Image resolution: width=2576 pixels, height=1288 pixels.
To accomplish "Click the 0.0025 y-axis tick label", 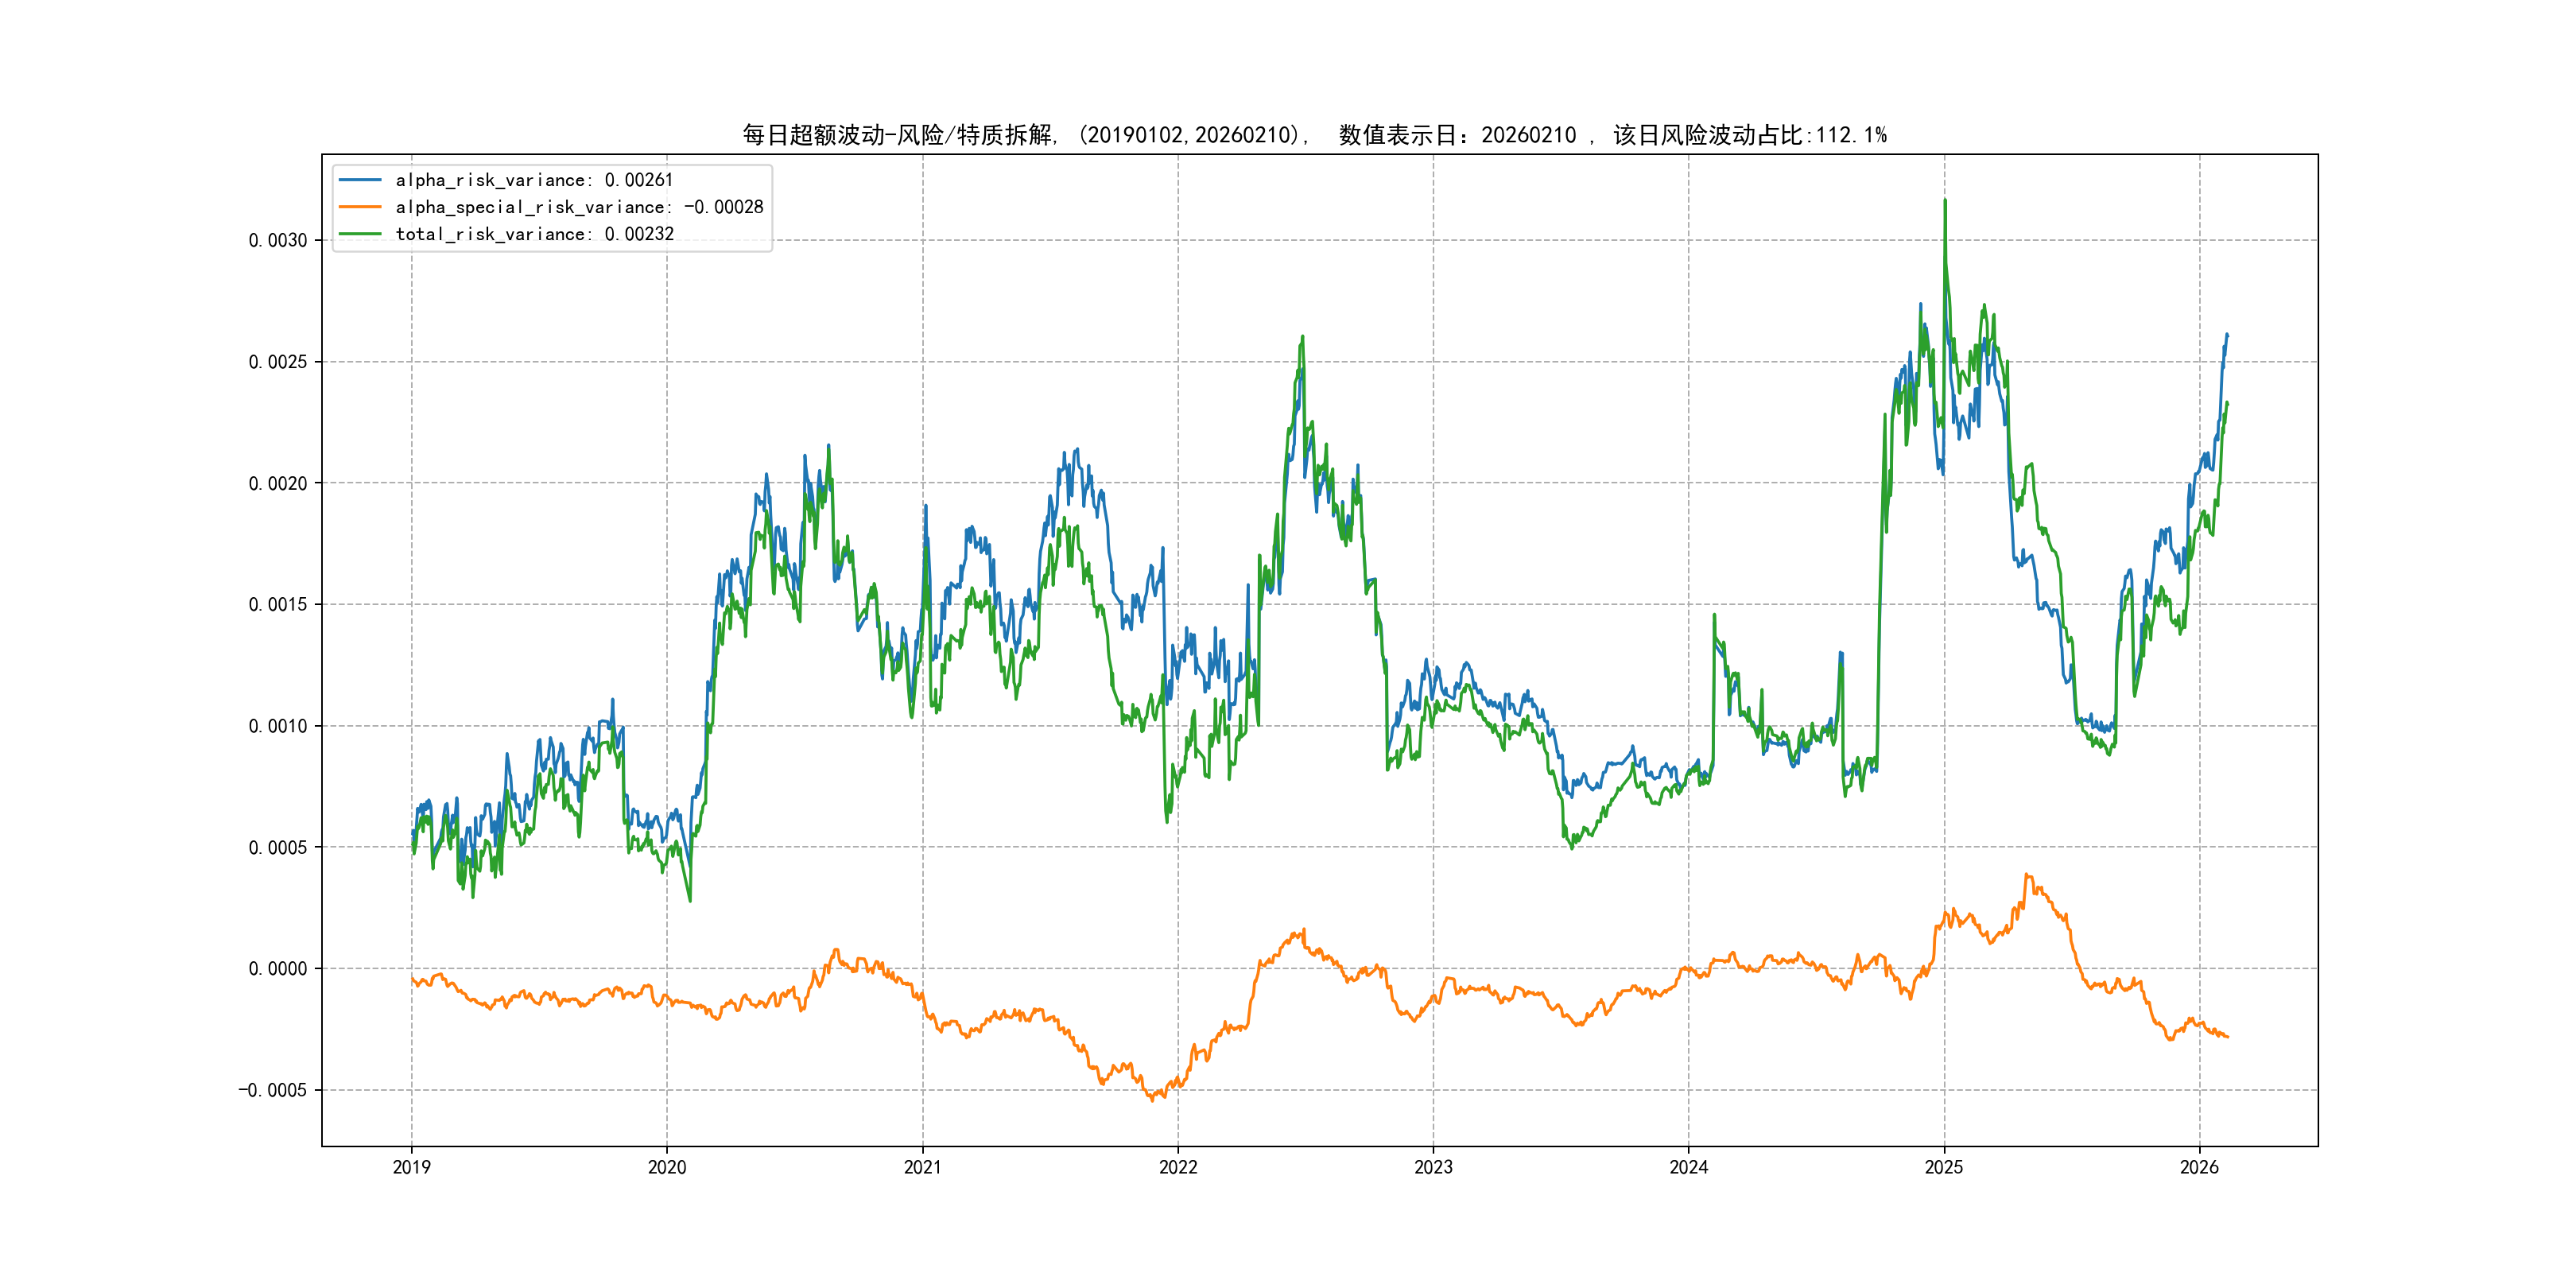I will pos(278,362).
